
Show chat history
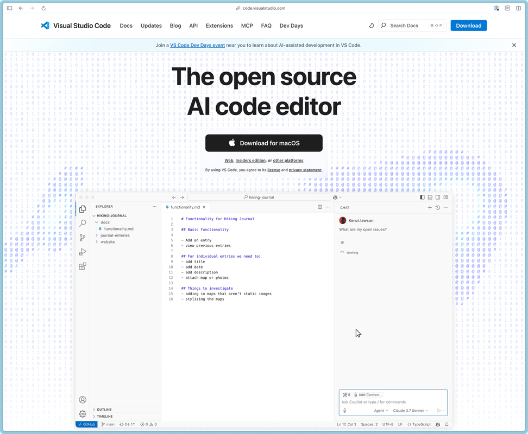click(438, 207)
